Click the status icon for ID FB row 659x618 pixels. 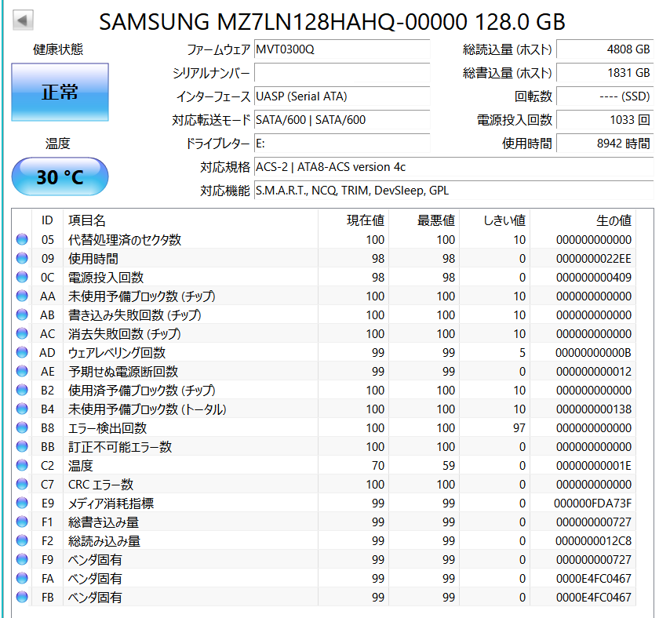(22, 598)
